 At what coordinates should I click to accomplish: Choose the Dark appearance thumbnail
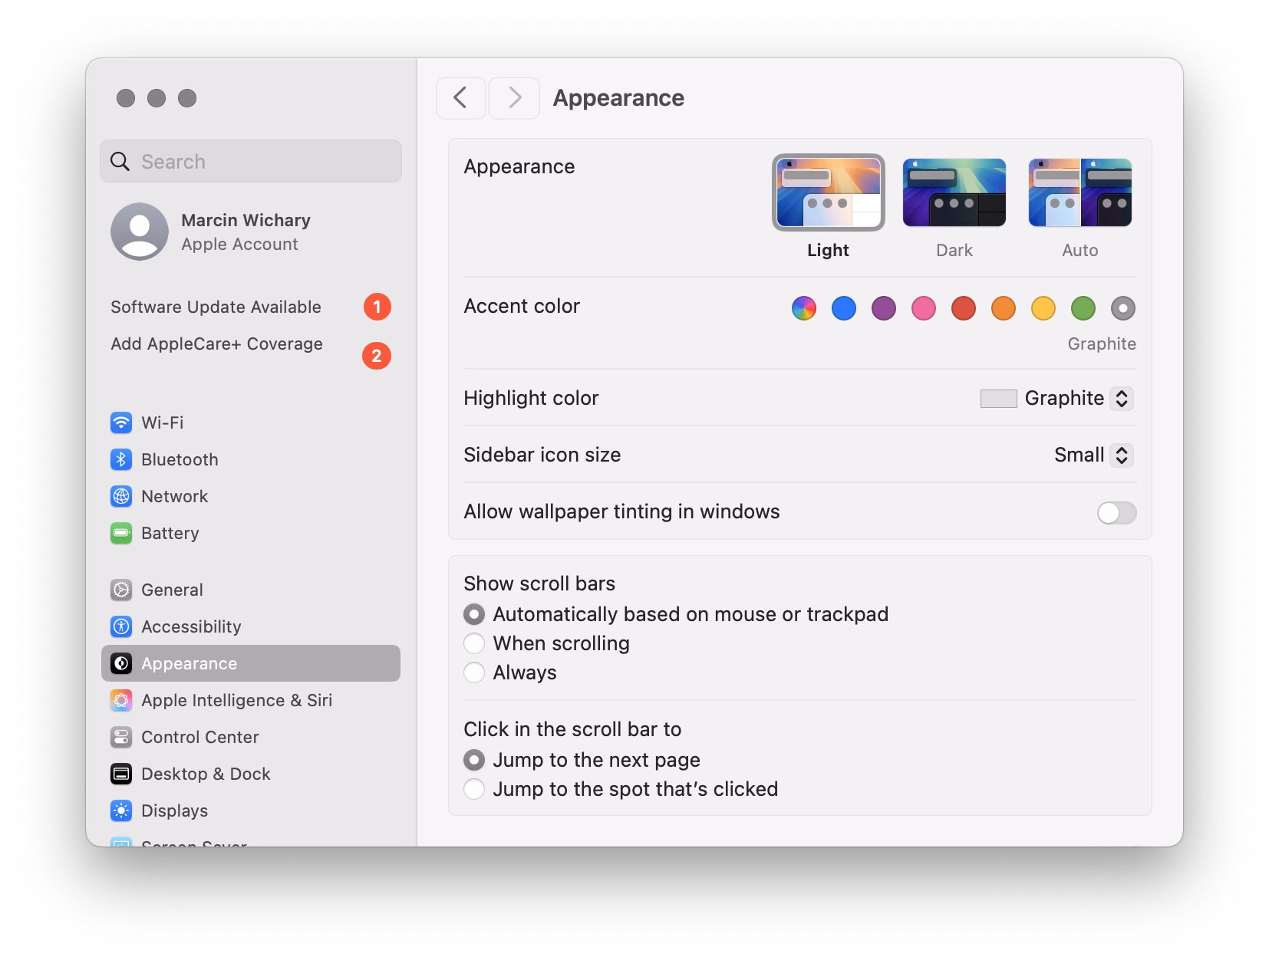coord(954,193)
